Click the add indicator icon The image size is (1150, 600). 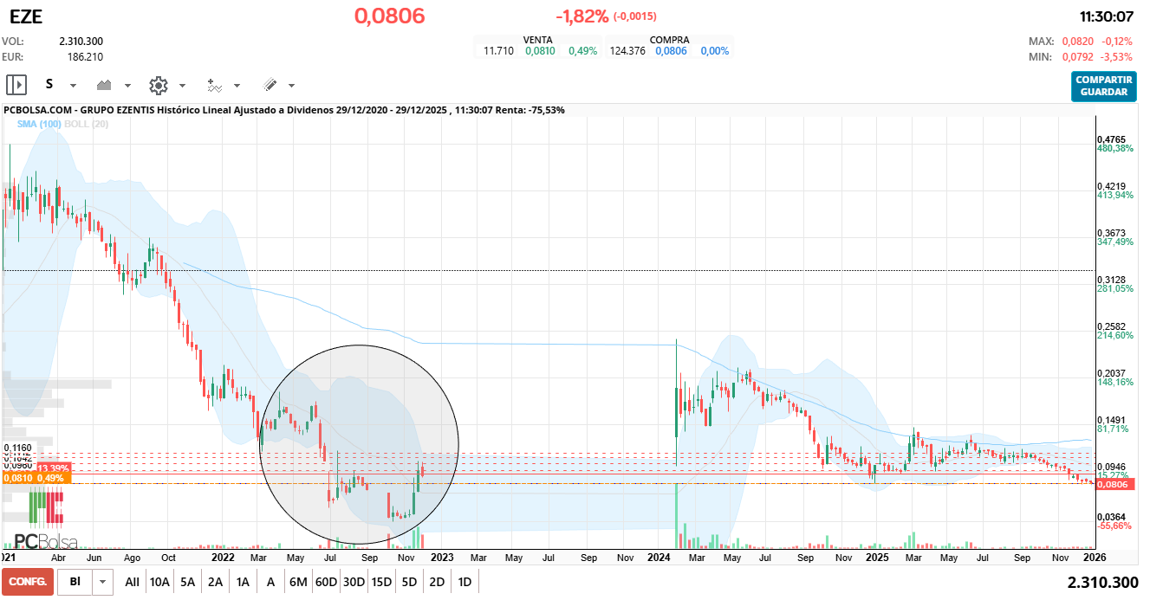[216, 85]
